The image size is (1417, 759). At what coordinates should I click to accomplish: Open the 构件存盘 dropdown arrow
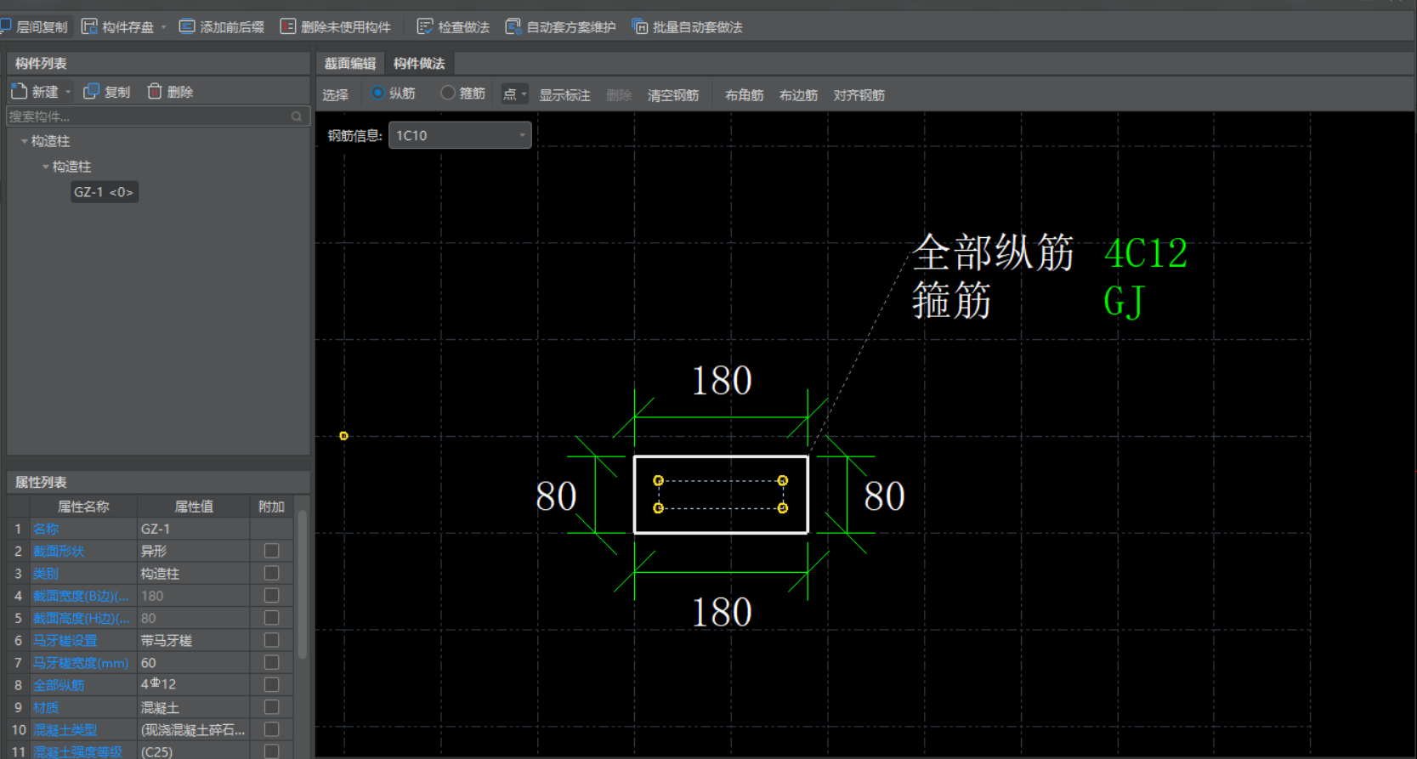coord(163,27)
